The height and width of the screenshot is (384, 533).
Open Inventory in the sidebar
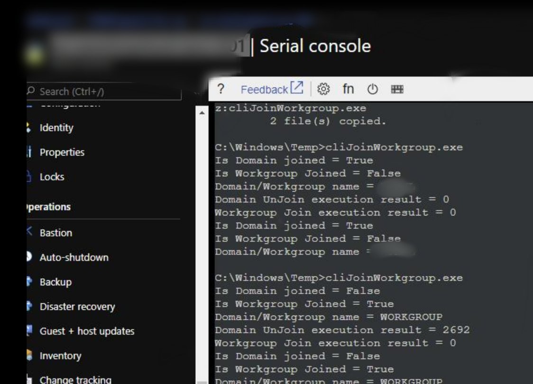60,356
